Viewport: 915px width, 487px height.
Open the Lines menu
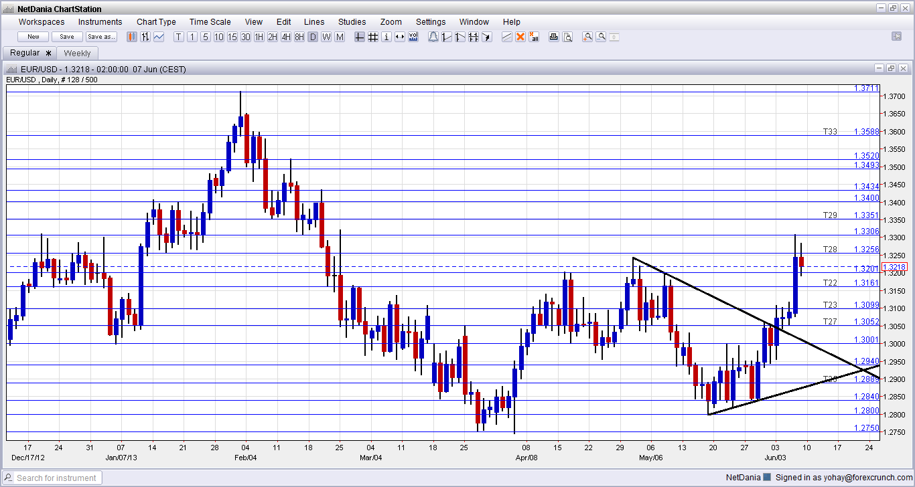tap(314, 22)
